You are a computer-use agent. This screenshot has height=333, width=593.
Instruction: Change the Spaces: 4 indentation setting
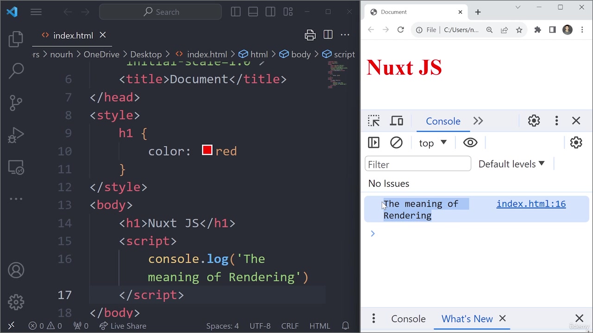pyautogui.click(x=222, y=326)
